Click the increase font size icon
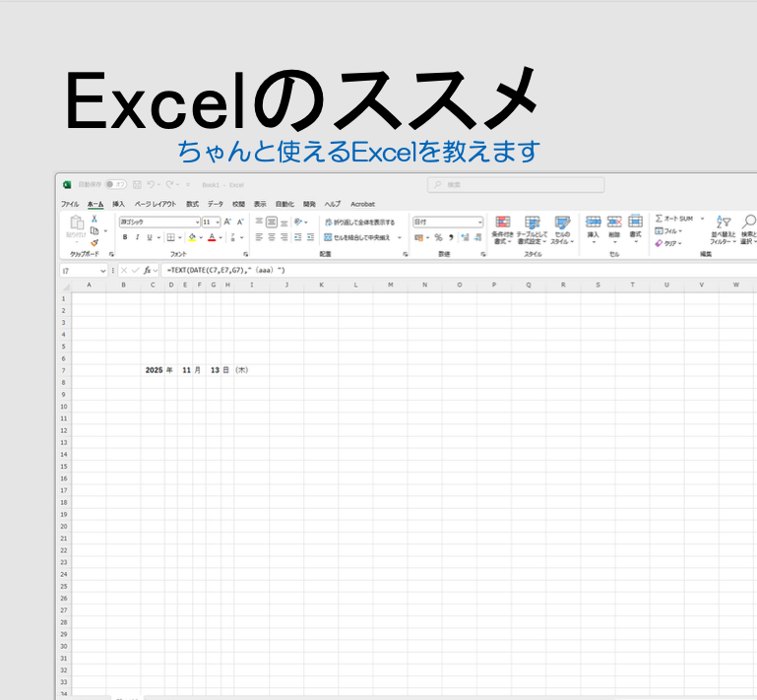Screen dimensions: 757x700 [x=227, y=223]
